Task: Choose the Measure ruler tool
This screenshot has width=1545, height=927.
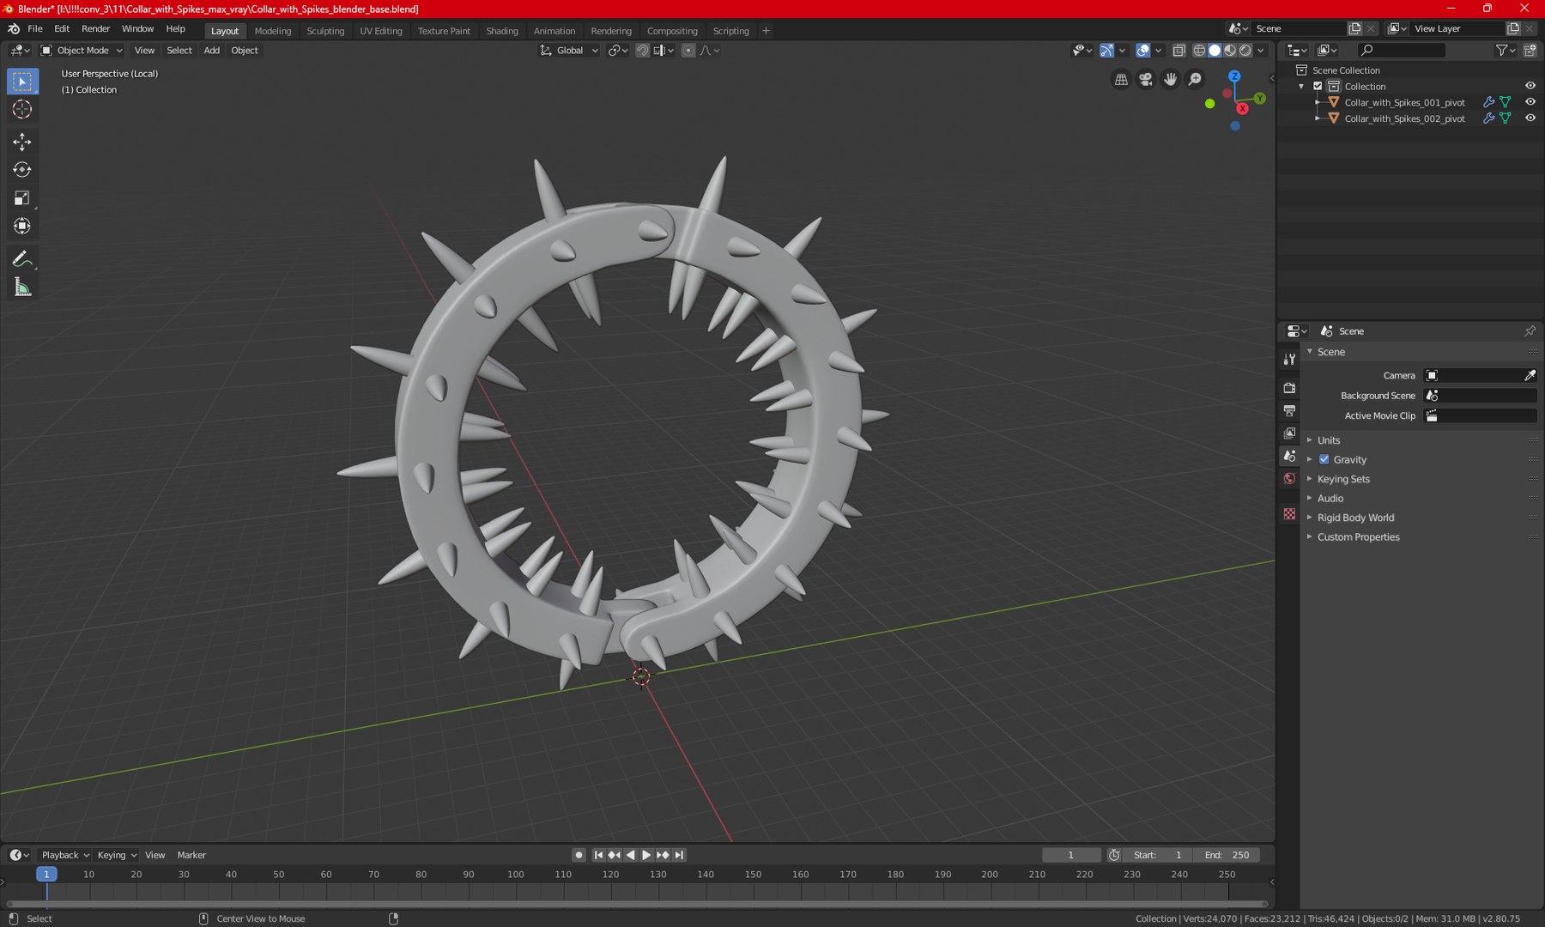Action: pyautogui.click(x=22, y=288)
